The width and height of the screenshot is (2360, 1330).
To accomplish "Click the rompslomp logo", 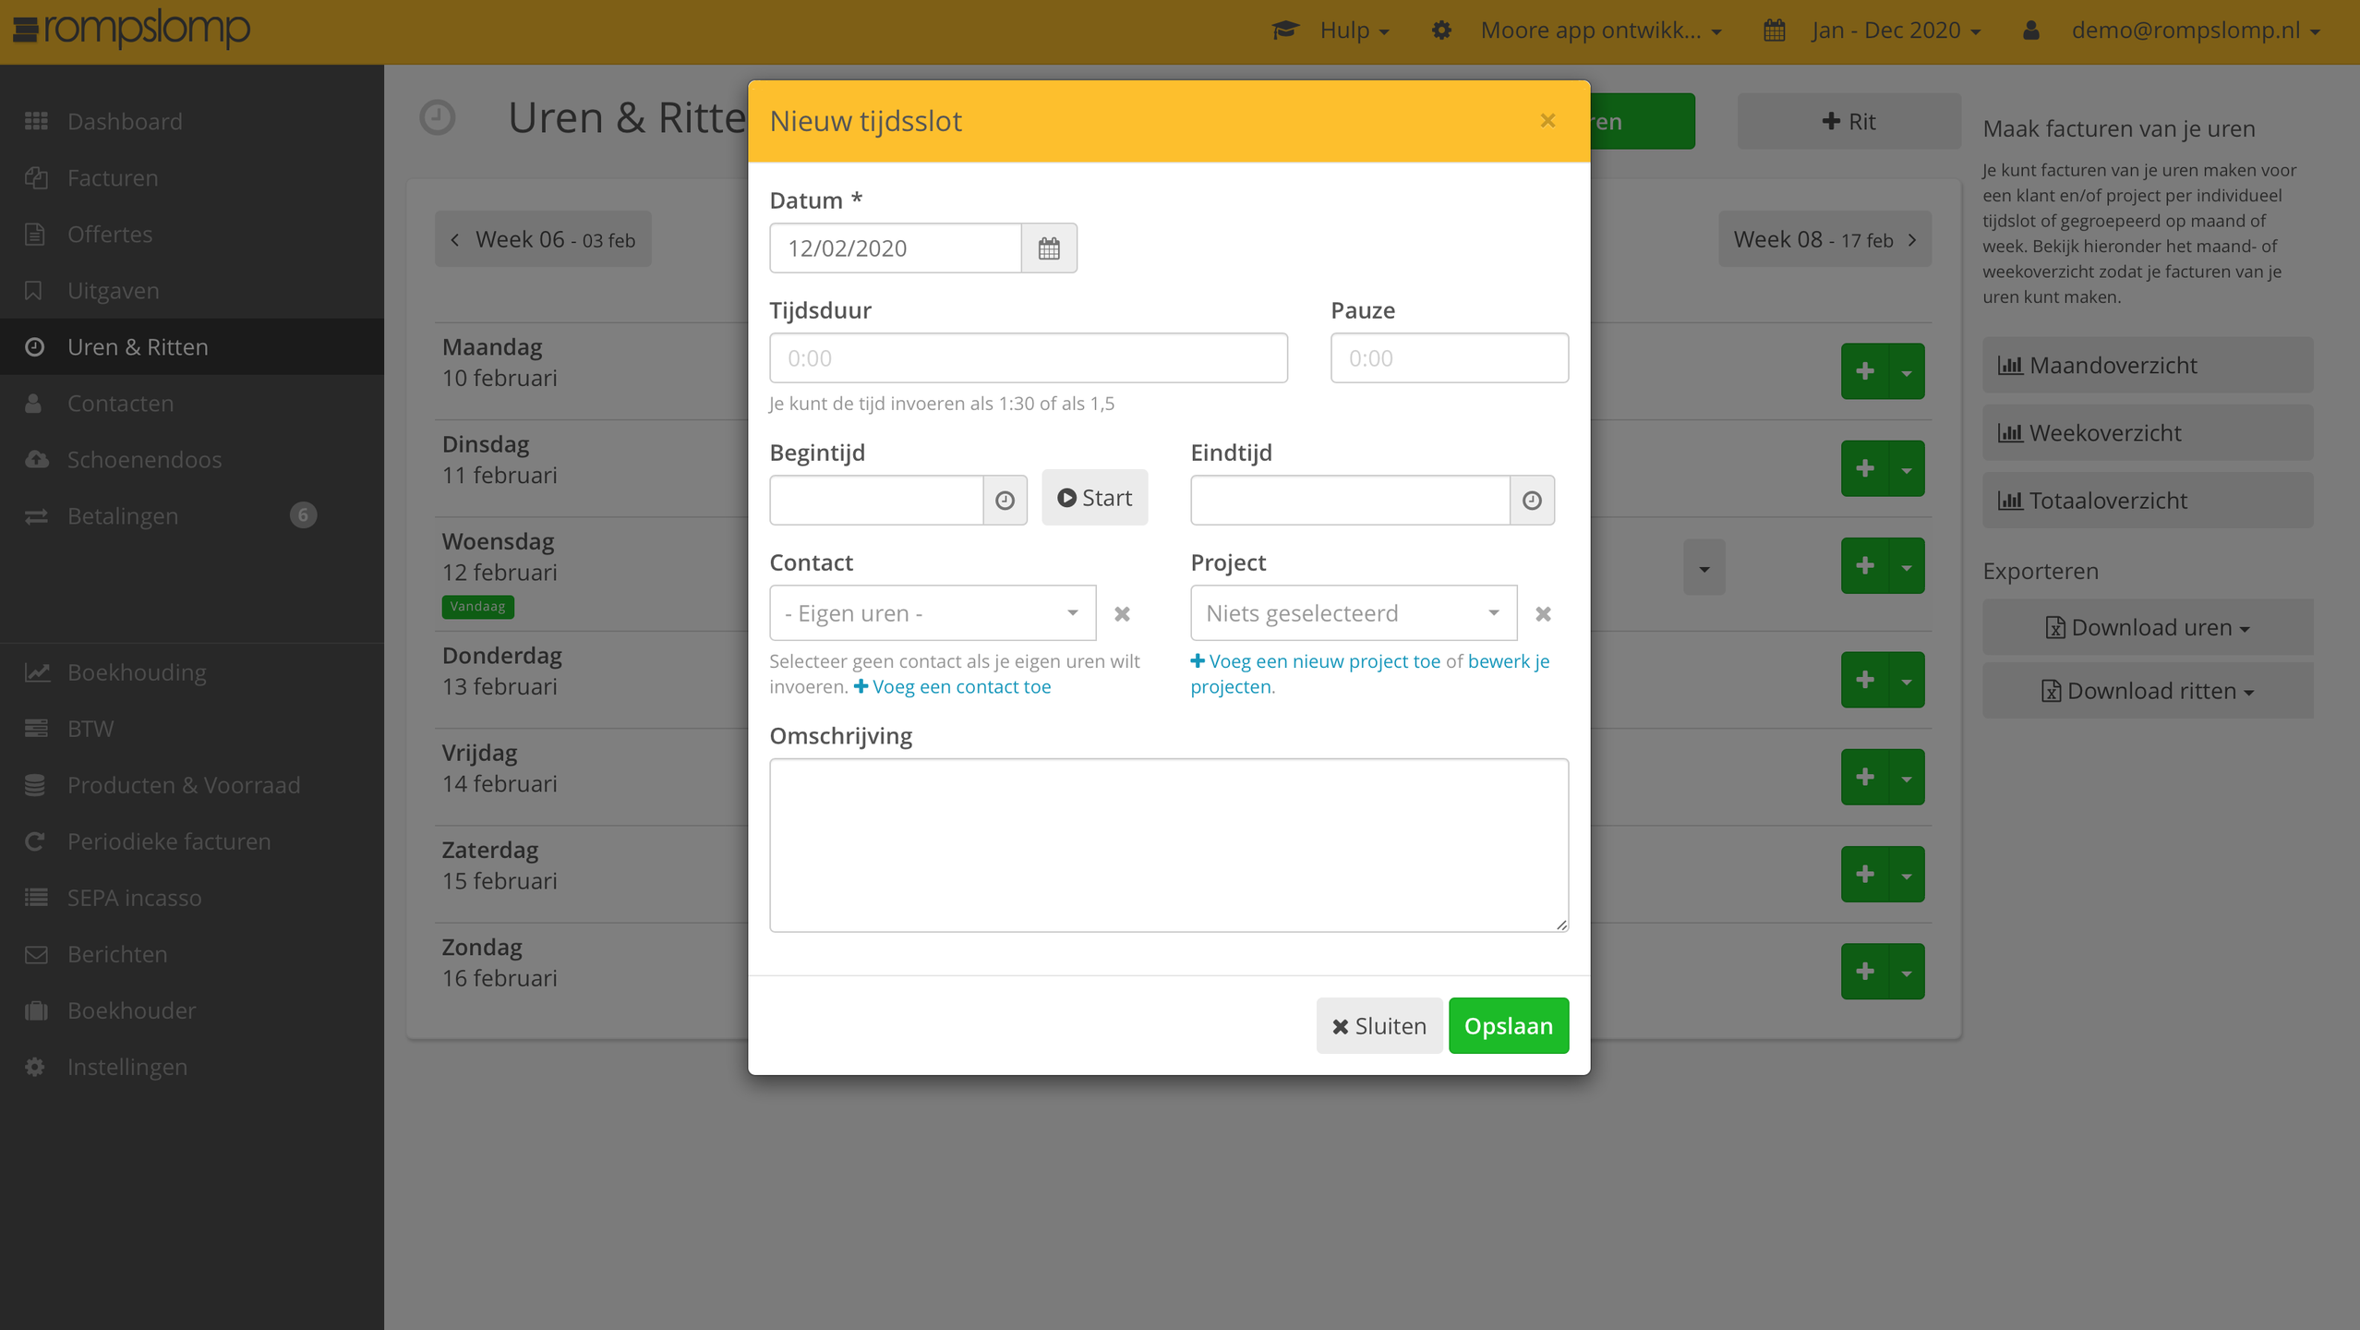I will tap(131, 30).
